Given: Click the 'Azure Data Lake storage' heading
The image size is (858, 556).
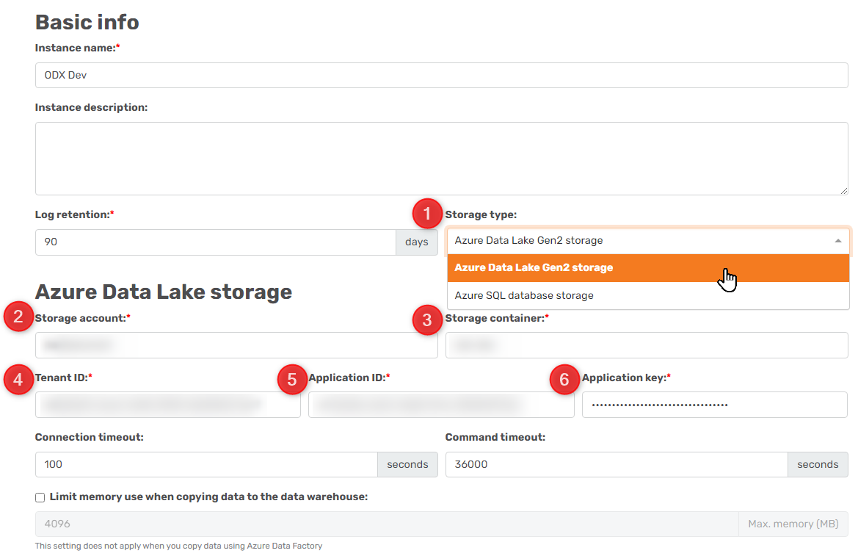Looking at the screenshot, I should tap(164, 292).
